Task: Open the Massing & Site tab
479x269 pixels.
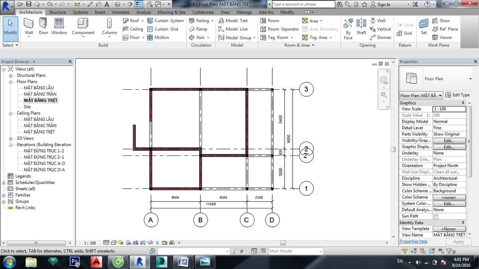Action: point(172,12)
